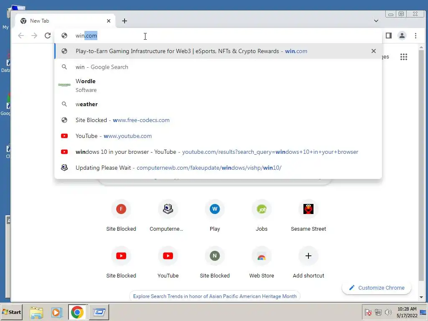Pick the Wordle Software suggestion
Viewport: 428px width, 321px height.
coord(218,85)
